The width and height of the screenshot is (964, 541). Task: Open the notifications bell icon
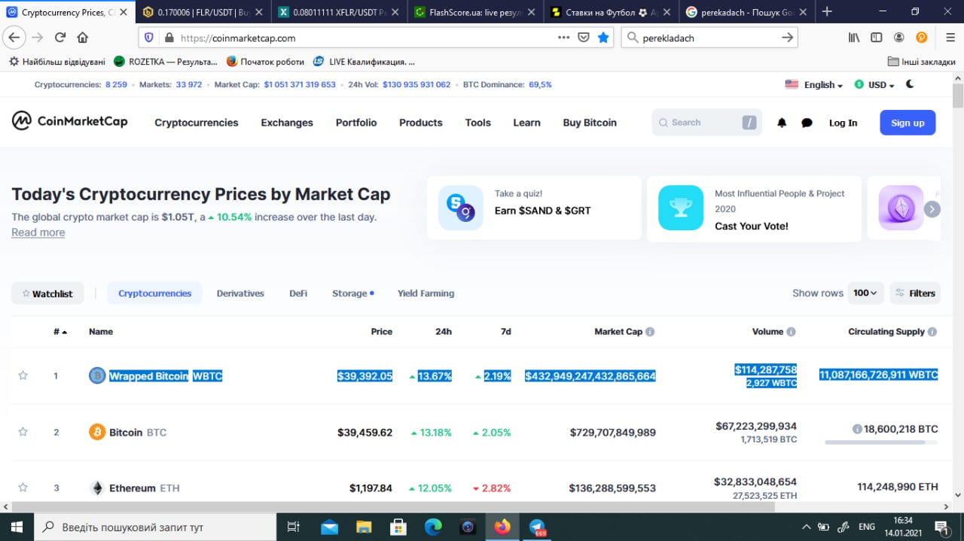(x=782, y=123)
